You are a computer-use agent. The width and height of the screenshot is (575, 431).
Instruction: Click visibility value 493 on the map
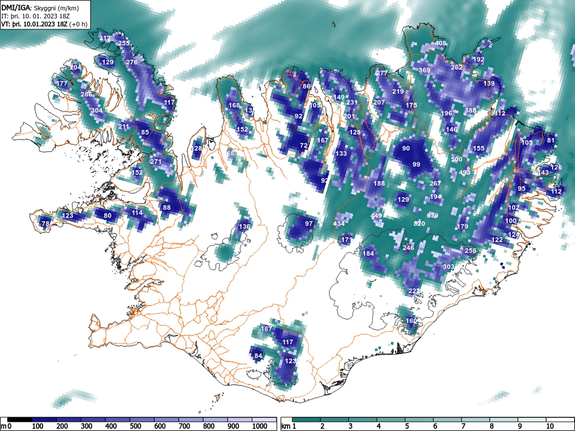click(x=465, y=172)
